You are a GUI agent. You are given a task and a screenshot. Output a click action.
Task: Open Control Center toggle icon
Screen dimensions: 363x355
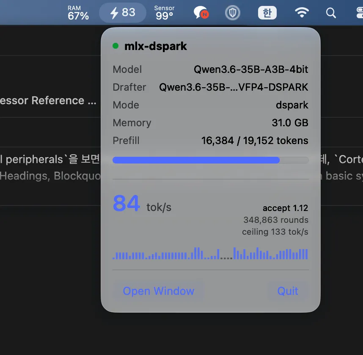point(360,13)
